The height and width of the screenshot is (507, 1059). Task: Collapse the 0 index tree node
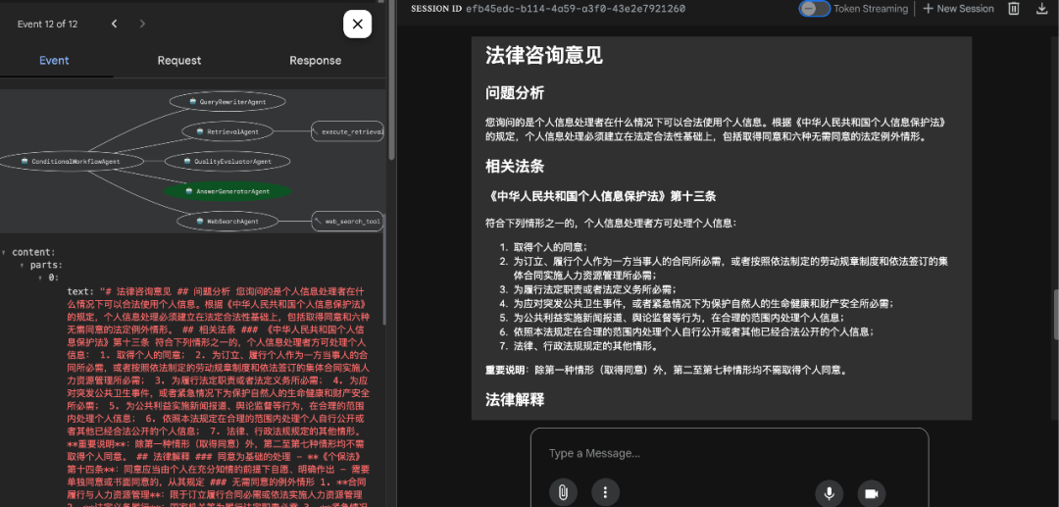39,278
